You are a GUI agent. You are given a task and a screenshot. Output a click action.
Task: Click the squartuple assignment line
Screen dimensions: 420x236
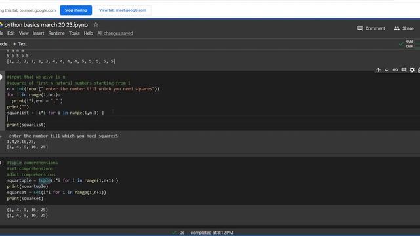pyautogui.click(x=63, y=180)
